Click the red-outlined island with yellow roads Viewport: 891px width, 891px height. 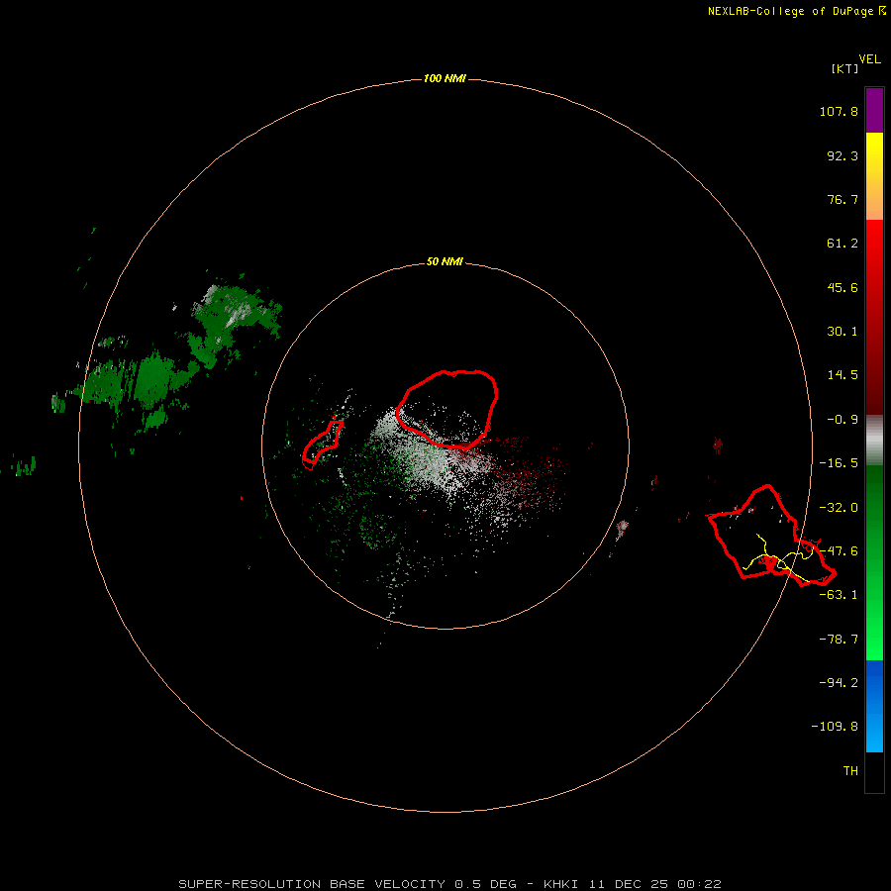click(x=770, y=536)
